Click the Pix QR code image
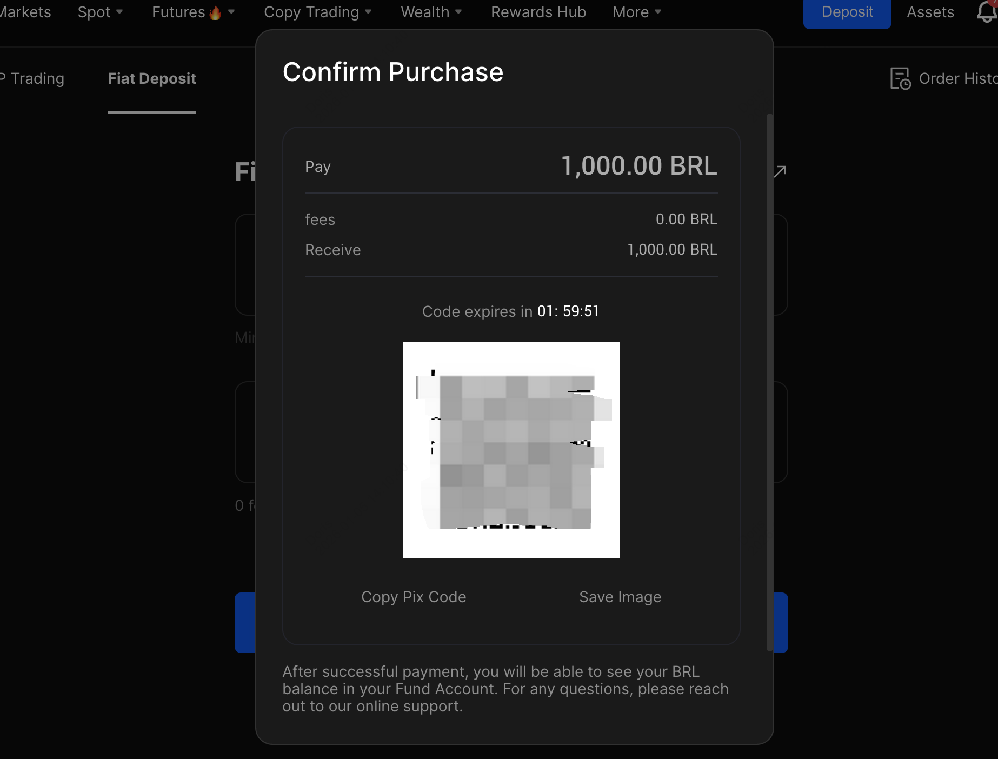This screenshot has height=759, width=998. [511, 449]
